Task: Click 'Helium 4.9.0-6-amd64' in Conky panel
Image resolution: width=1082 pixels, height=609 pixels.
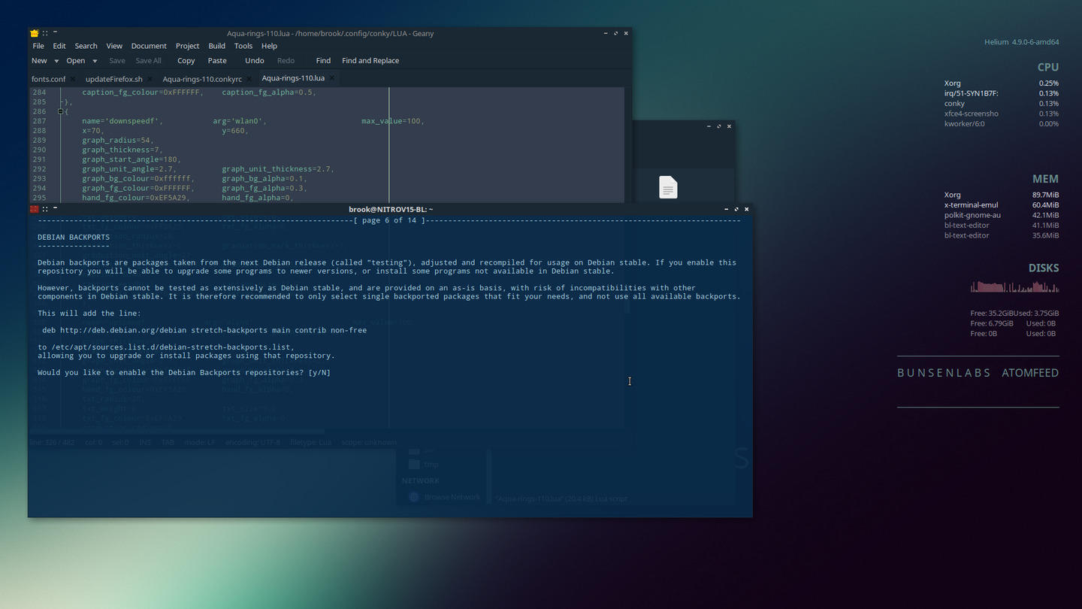Action: point(1022,42)
